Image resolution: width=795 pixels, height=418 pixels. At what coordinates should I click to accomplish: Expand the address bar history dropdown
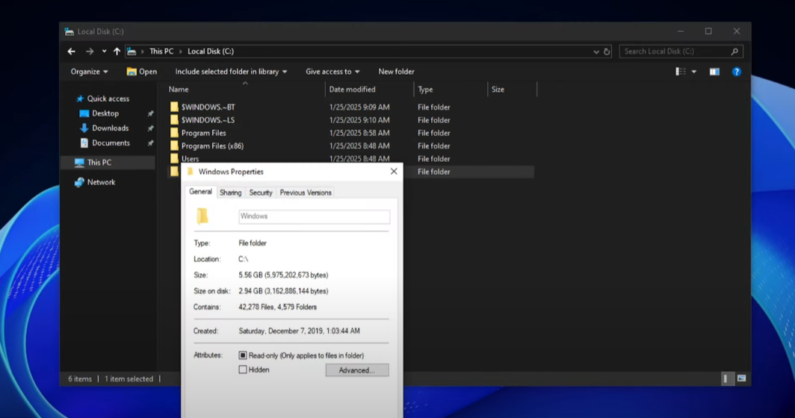tap(596, 52)
